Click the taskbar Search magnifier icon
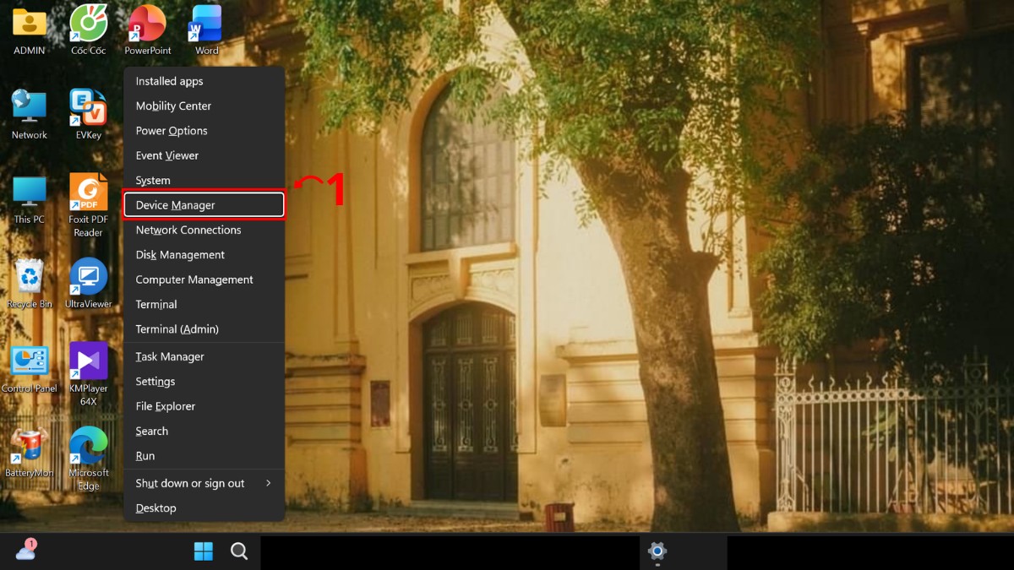The image size is (1014, 570). (x=239, y=551)
